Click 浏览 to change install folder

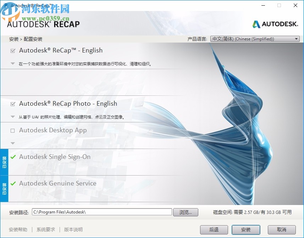coord(186,212)
